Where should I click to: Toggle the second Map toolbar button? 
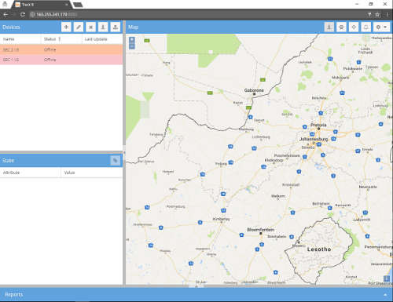point(341,27)
